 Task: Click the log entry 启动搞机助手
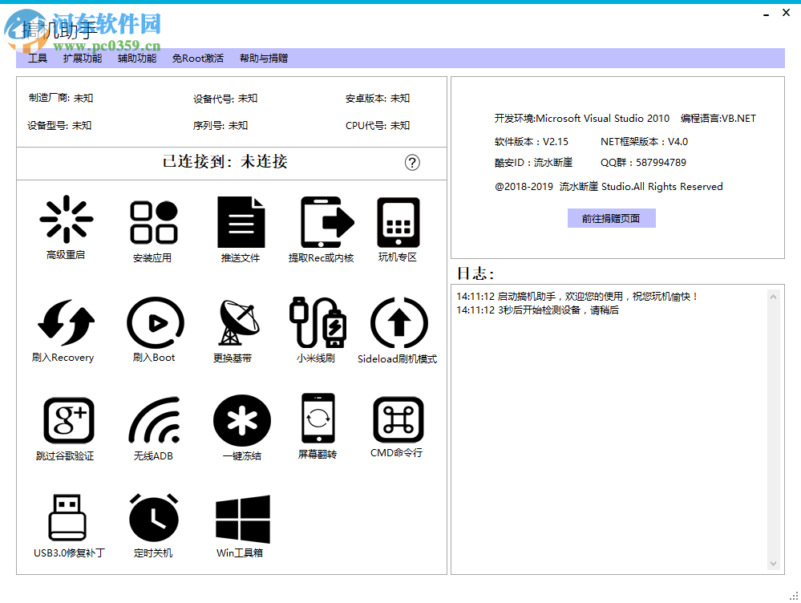577,297
